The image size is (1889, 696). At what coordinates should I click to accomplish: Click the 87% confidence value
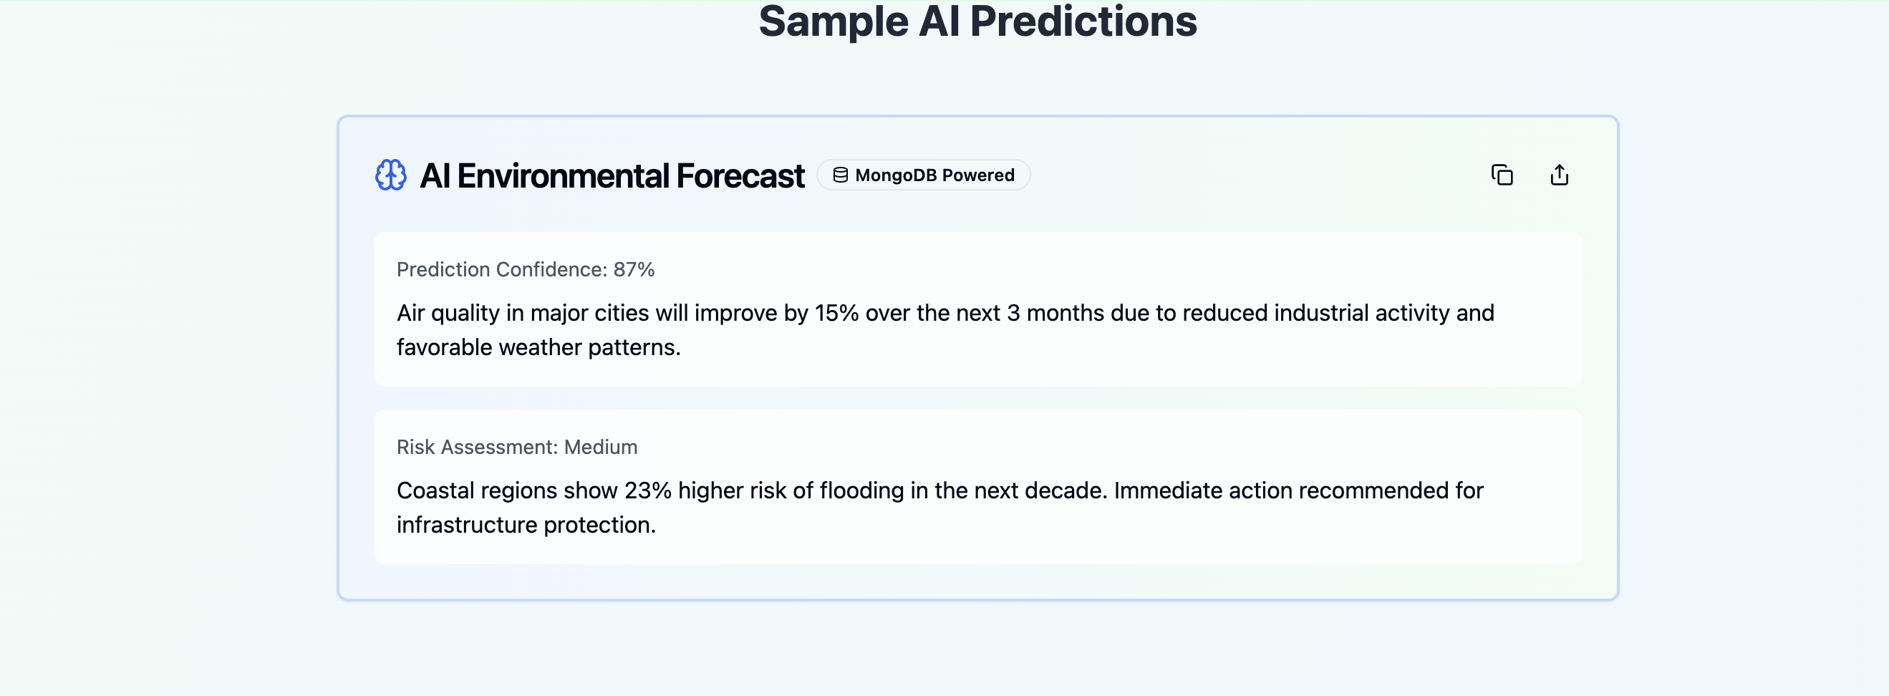pyautogui.click(x=634, y=270)
